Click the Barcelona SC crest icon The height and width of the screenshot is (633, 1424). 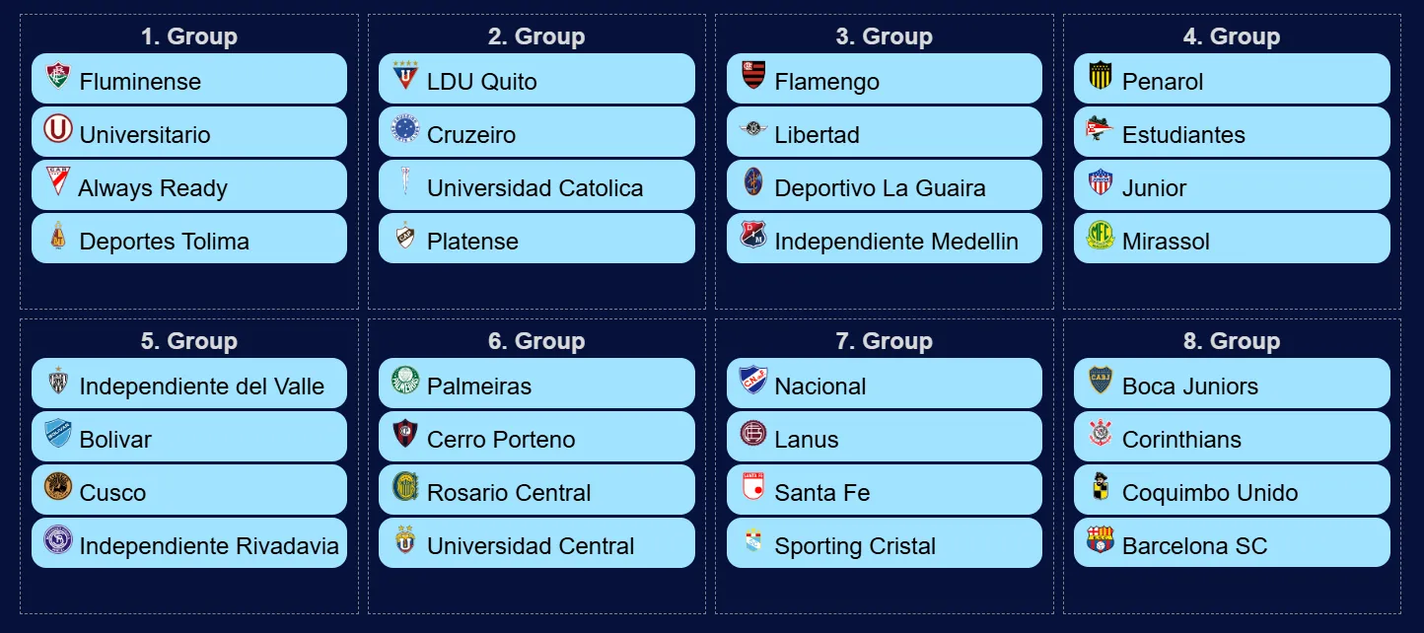tap(1101, 540)
